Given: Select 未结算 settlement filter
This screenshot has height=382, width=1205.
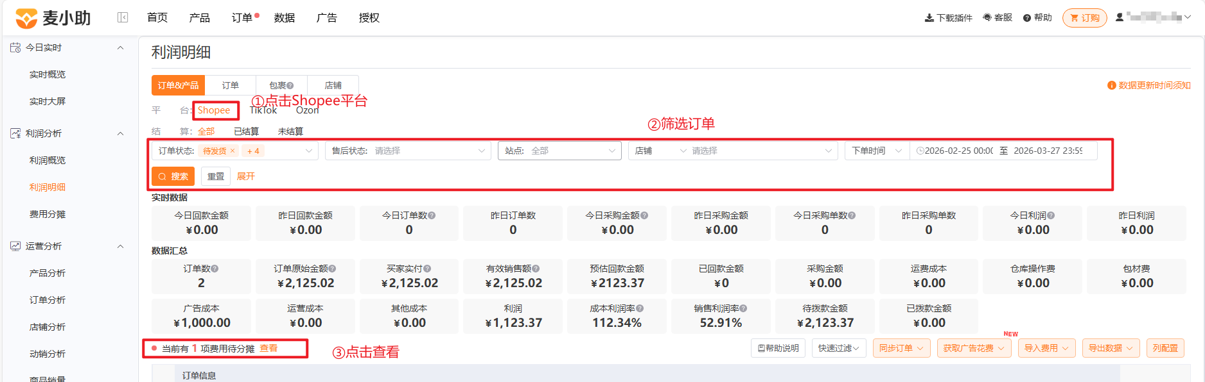Looking at the screenshot, I should pyautogui.click(x=290, y=131).
